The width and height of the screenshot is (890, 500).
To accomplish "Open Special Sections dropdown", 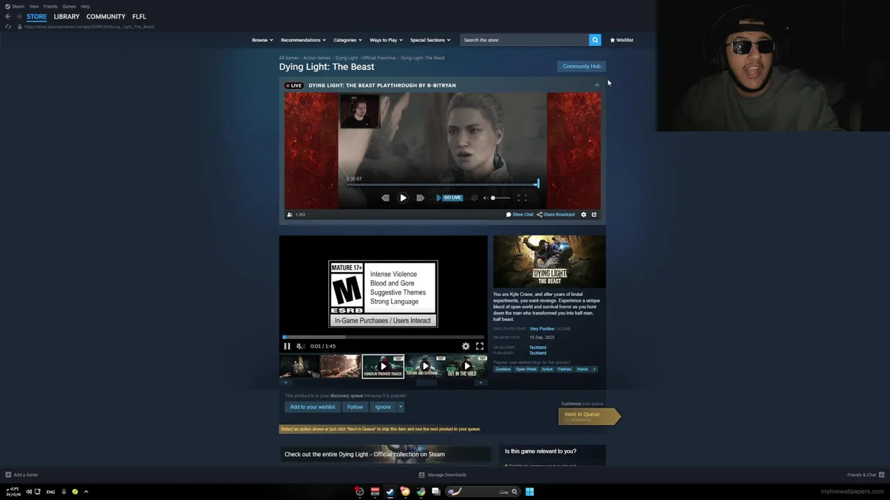I will click(430, 40).
